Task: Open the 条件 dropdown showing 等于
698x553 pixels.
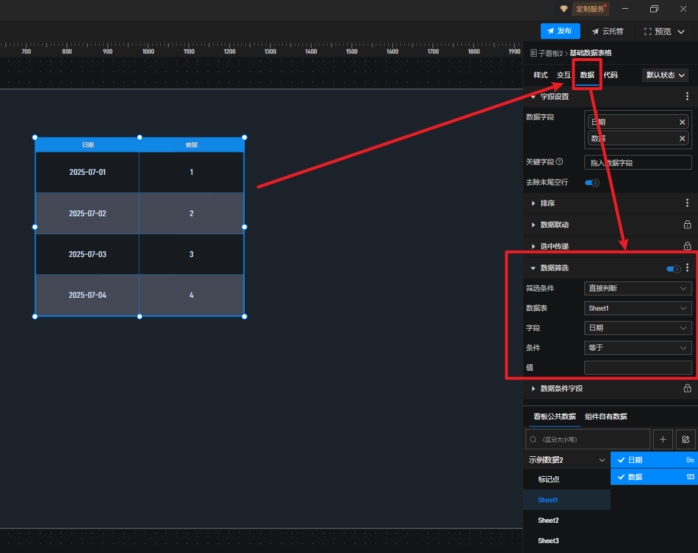Action: click(x=638, y=348)
